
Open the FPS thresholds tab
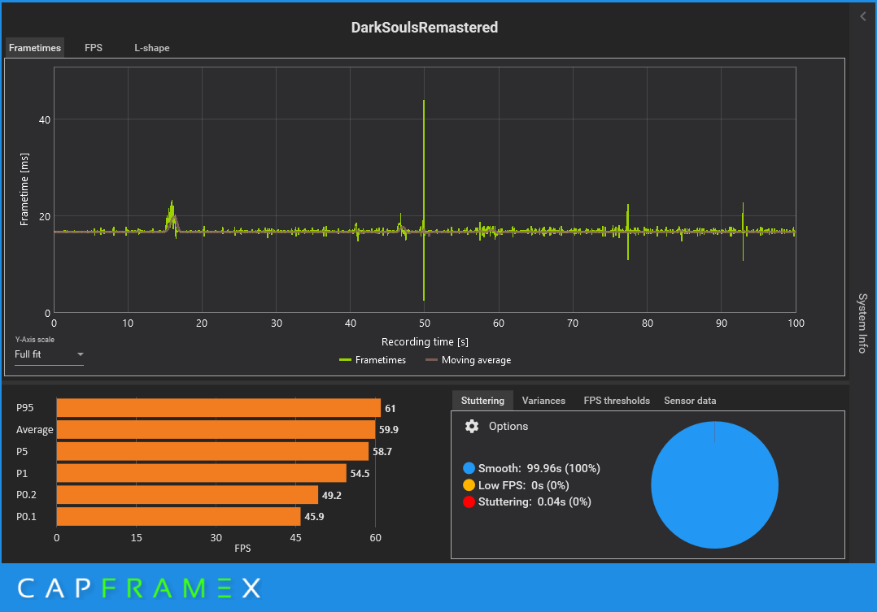pyautogui.click(x=617, y=401)
